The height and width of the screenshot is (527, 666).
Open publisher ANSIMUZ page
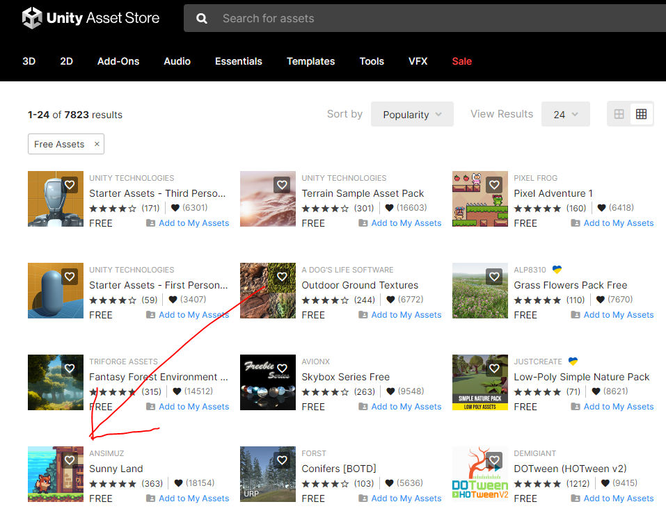click(106, 453)
